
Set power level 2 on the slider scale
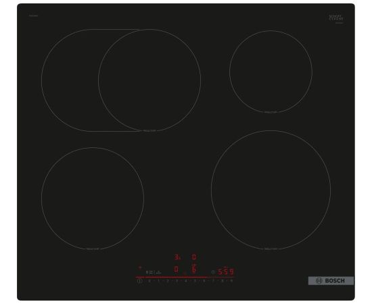click(167, 281)
